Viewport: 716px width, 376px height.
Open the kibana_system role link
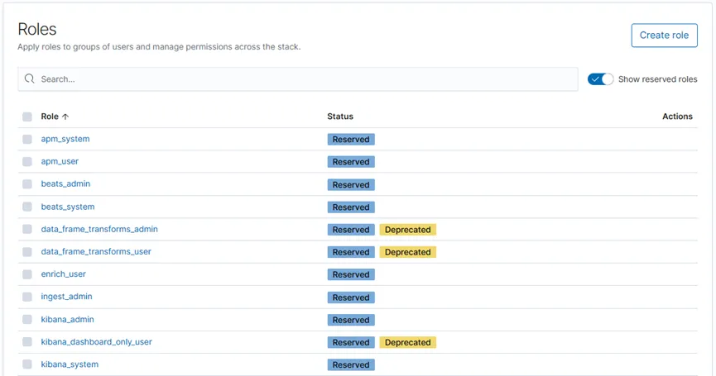[x=70, y=364]
